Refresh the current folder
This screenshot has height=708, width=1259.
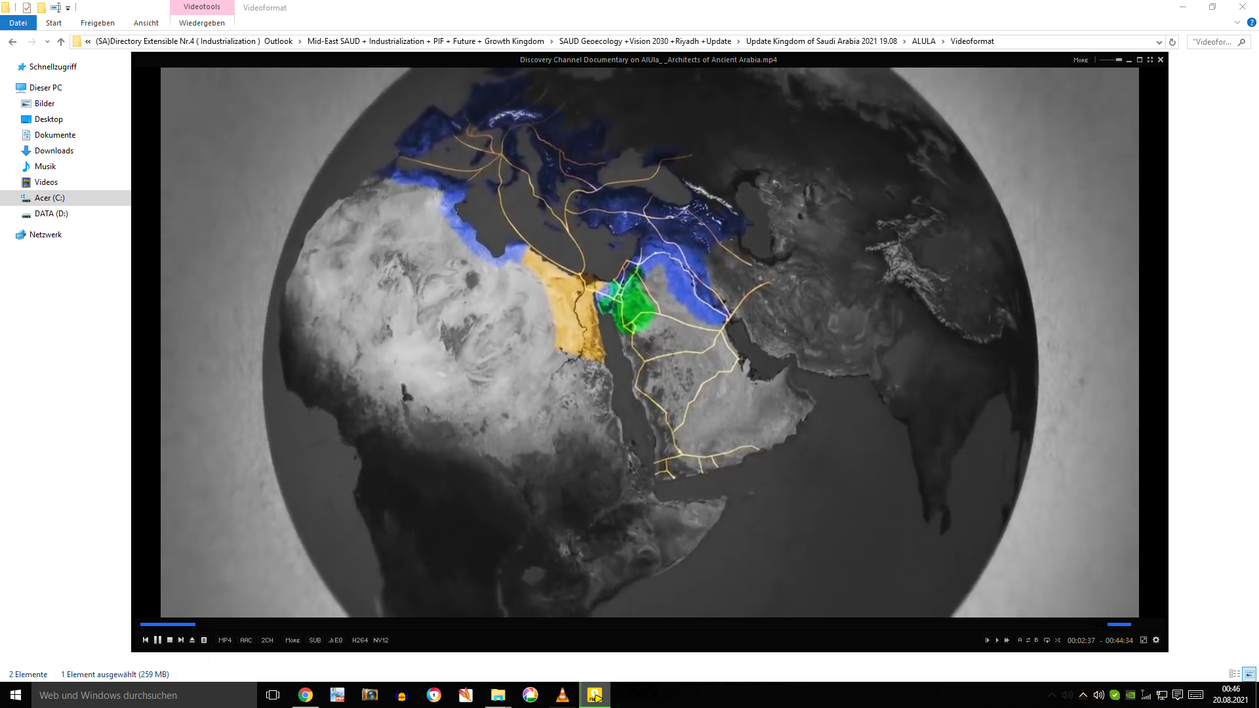1172,42
